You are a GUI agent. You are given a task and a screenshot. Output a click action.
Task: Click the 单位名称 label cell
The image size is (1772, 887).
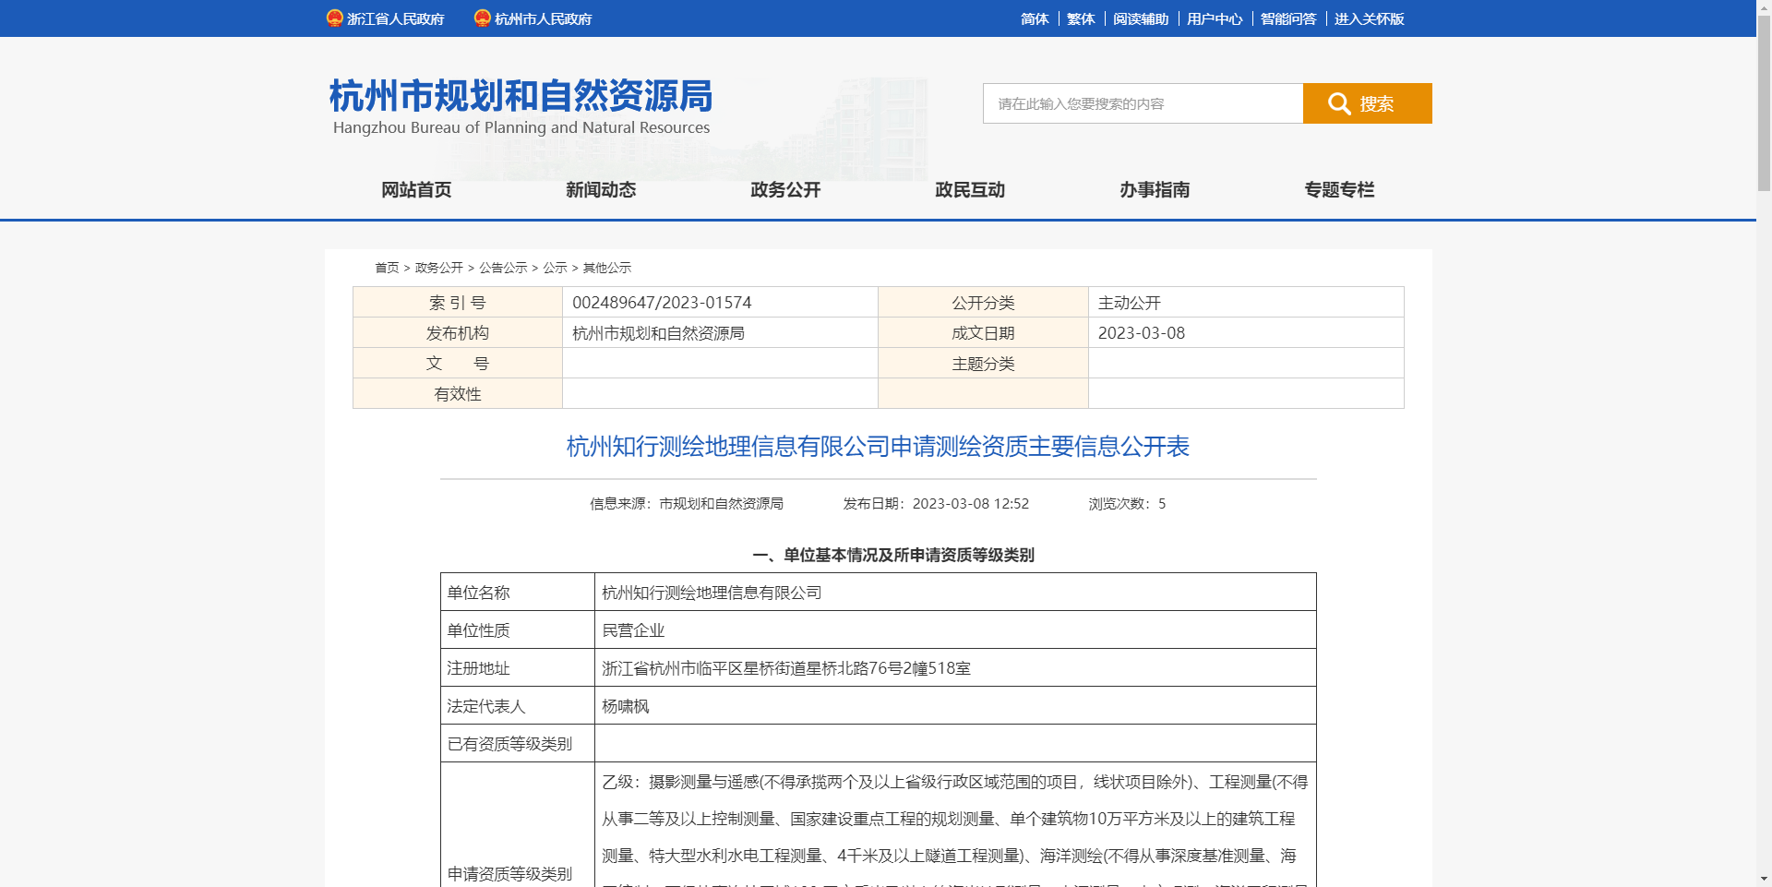coord(518,593)
